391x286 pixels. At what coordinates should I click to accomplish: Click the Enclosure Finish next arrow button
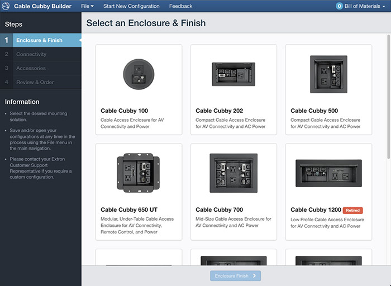(235, 276)
